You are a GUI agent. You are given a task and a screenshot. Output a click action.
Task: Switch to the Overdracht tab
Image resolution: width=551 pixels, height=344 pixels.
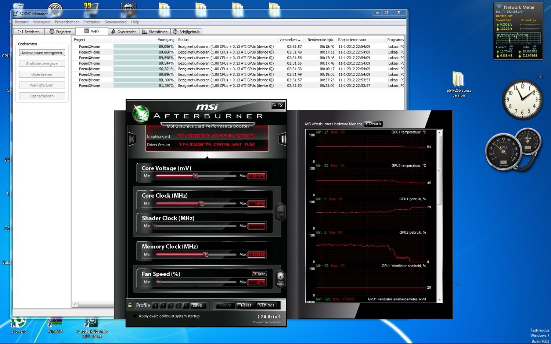coord(123,32)
